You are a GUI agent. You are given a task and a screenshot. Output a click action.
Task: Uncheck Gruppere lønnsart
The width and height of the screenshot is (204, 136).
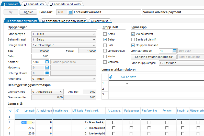coord(133,45)
